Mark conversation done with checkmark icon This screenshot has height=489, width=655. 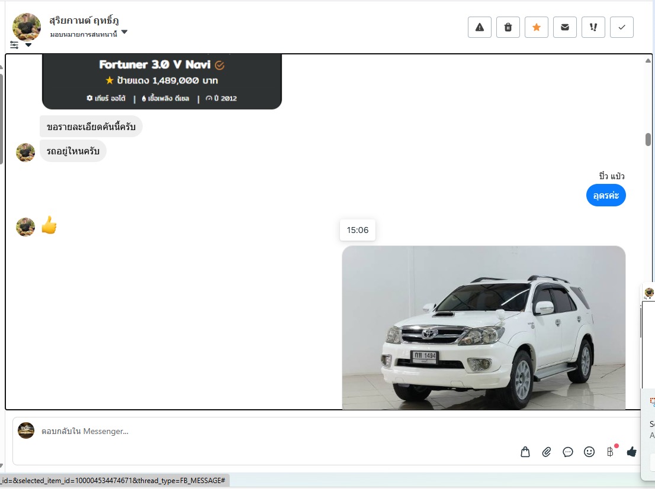click(x=622, y=27)
